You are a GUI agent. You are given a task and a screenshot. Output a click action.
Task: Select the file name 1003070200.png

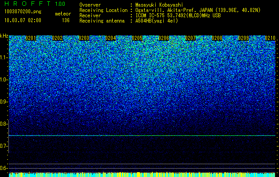click(23, 12)
